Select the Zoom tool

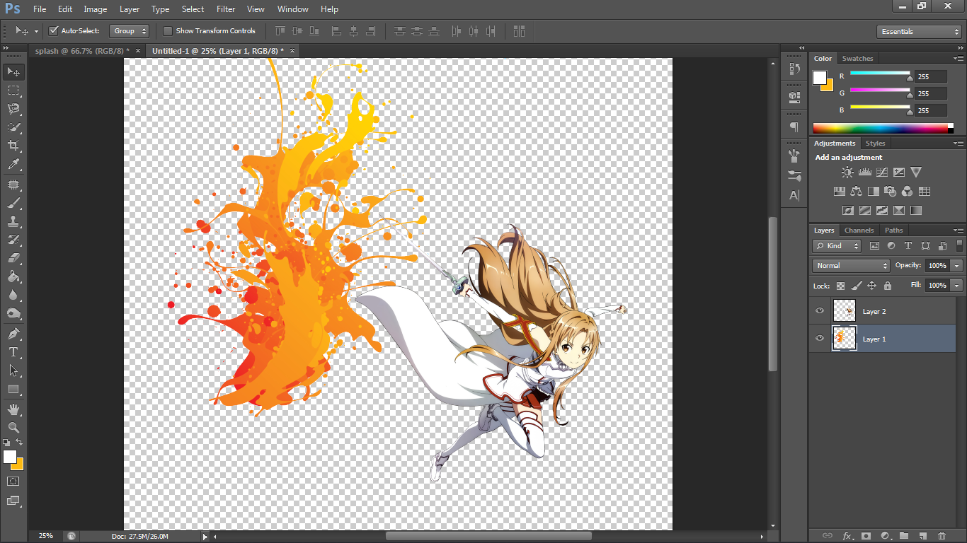tap(13, 428)
